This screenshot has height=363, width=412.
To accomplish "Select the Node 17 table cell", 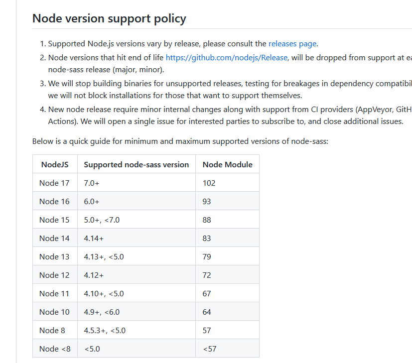I will pyautogui.click(x=54, y=183).
